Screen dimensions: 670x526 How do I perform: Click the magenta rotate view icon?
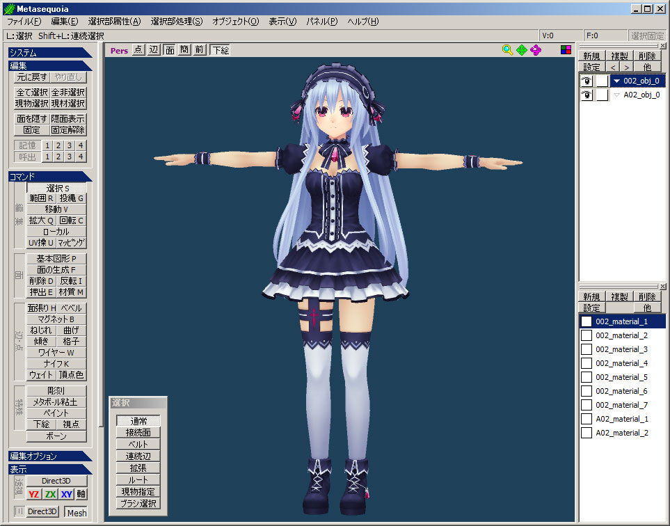(536, 50)
